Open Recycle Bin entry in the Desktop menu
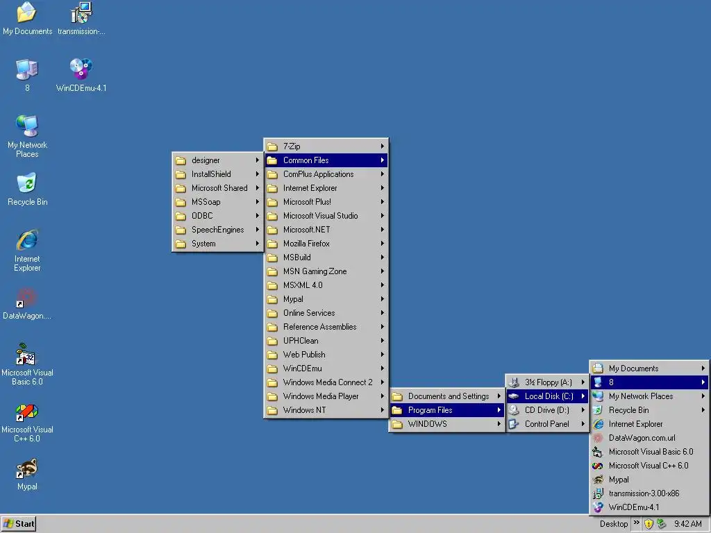The width and height of the screenshot is (711, 533). point(649,410)
